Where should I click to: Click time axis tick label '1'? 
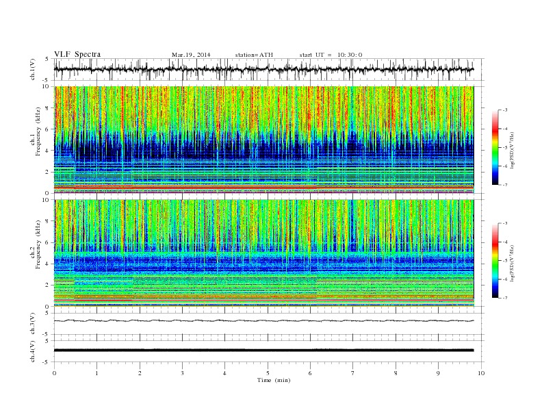[97, 373]
